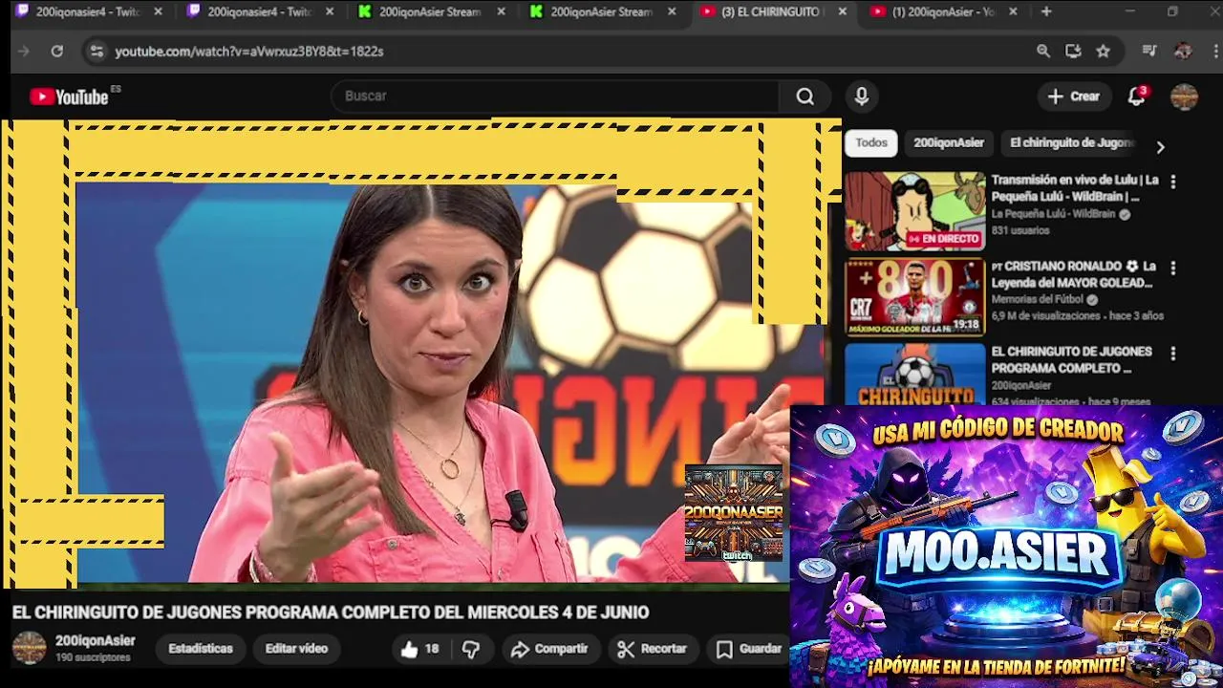Viewport: 1223px width, 688px height.
Task: Start voice search with microphone icon
Action: (x=862, y=97)
